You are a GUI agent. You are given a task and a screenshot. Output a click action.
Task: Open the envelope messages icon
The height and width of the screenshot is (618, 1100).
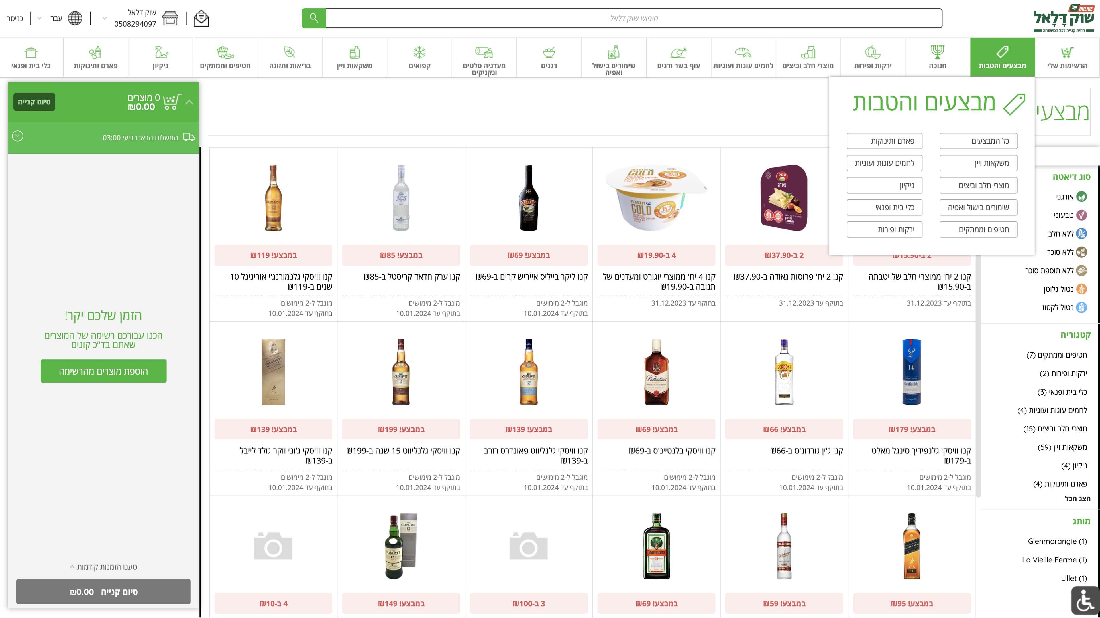click(201, 18)
